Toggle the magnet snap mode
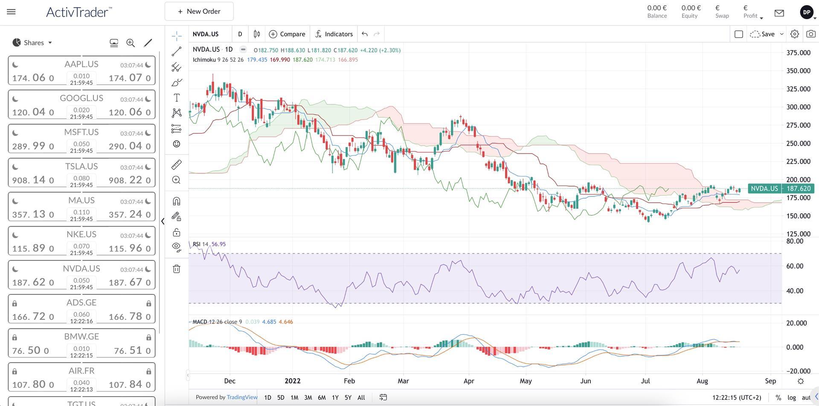Viewport: 819px width, 406px height. pyautogui.click(x=177, y=201)
